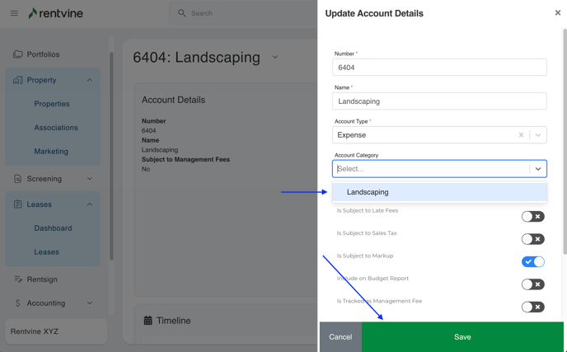This screenshot has height=352, width=567.
Task: Disable the Is Subject to Markup toggle
Action: click(532, 261)
